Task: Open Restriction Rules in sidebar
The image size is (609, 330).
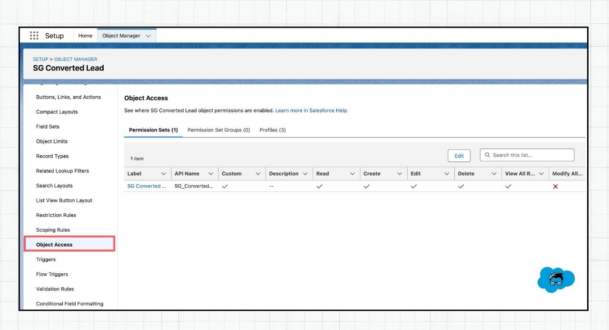Action: click(x=56, y=215)
